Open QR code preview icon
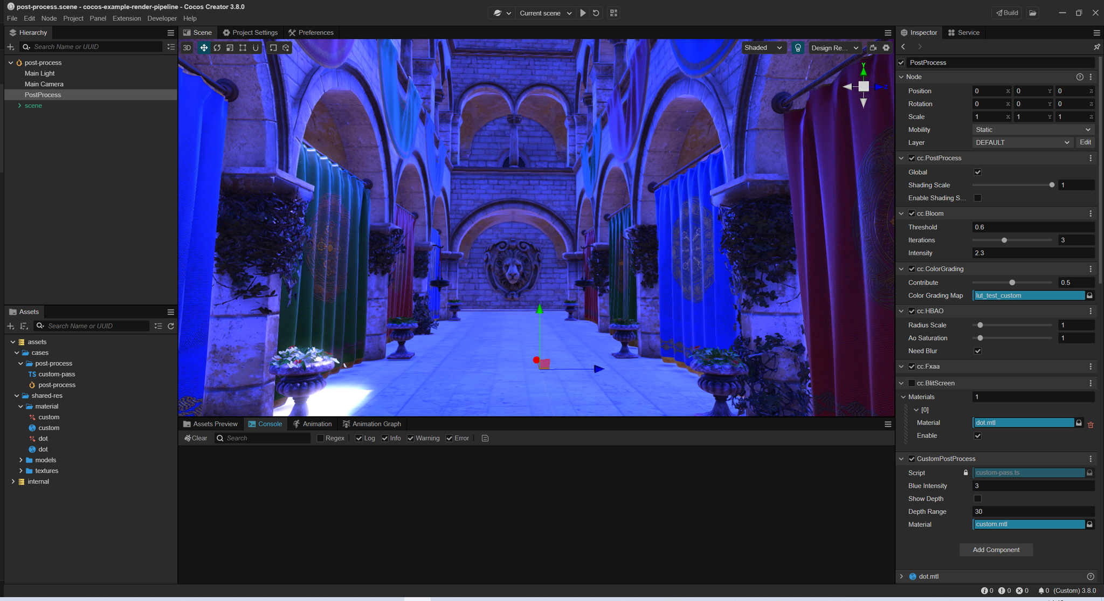 (613, 13)
